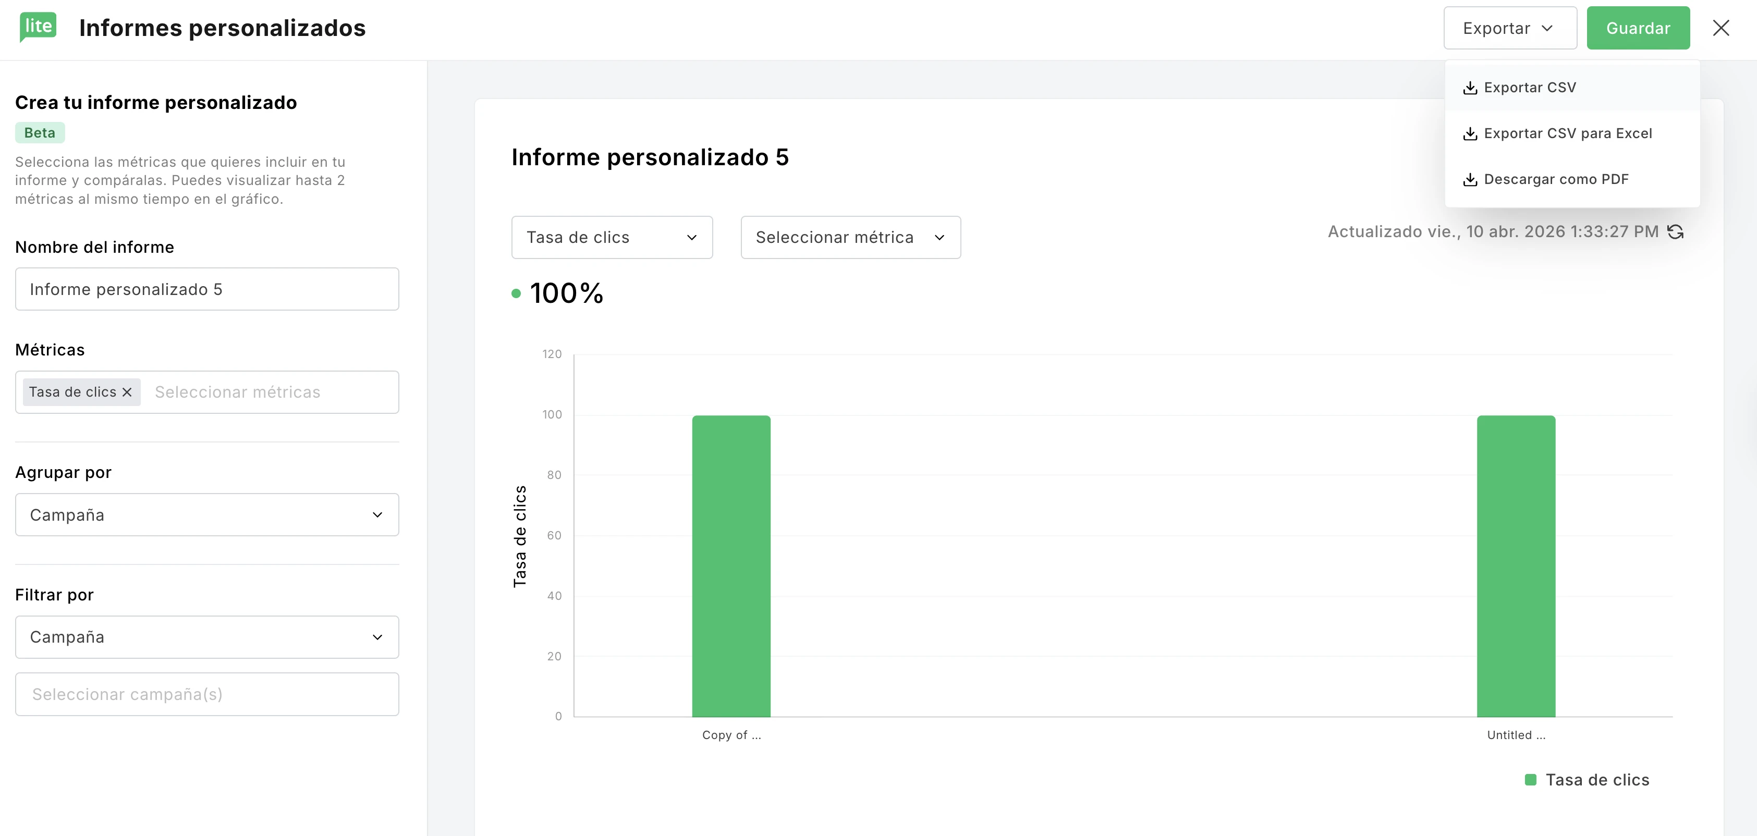Open the Tasa de clics chart metric dropdown
Image resolution: width=1757 pixels, height=836 pixels.
[611, 237]
